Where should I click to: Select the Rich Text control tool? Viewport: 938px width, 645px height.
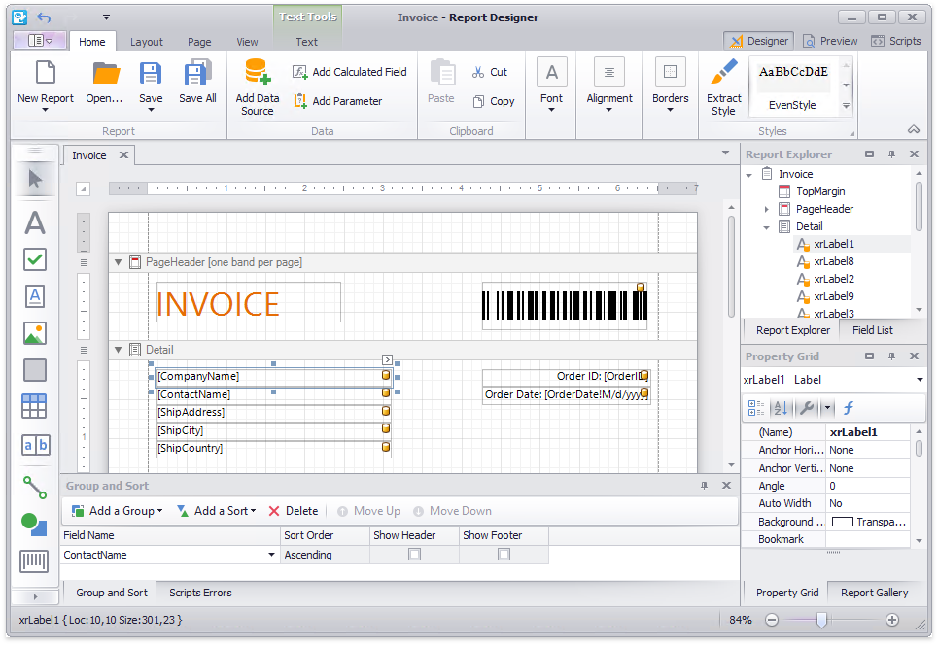35,296
